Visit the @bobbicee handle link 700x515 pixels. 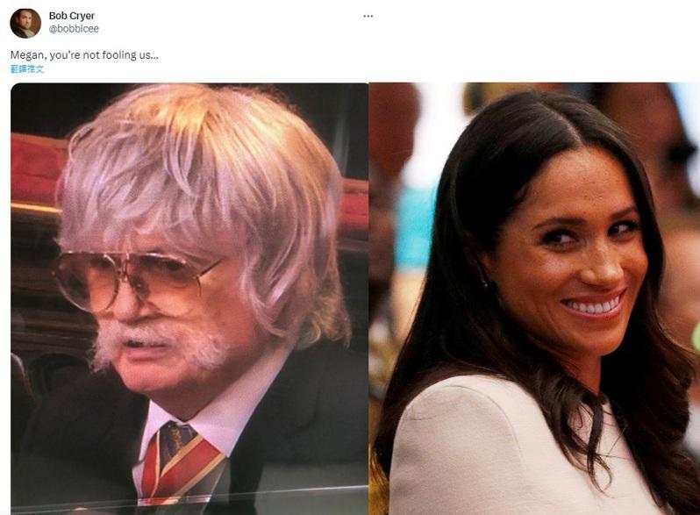74,29
